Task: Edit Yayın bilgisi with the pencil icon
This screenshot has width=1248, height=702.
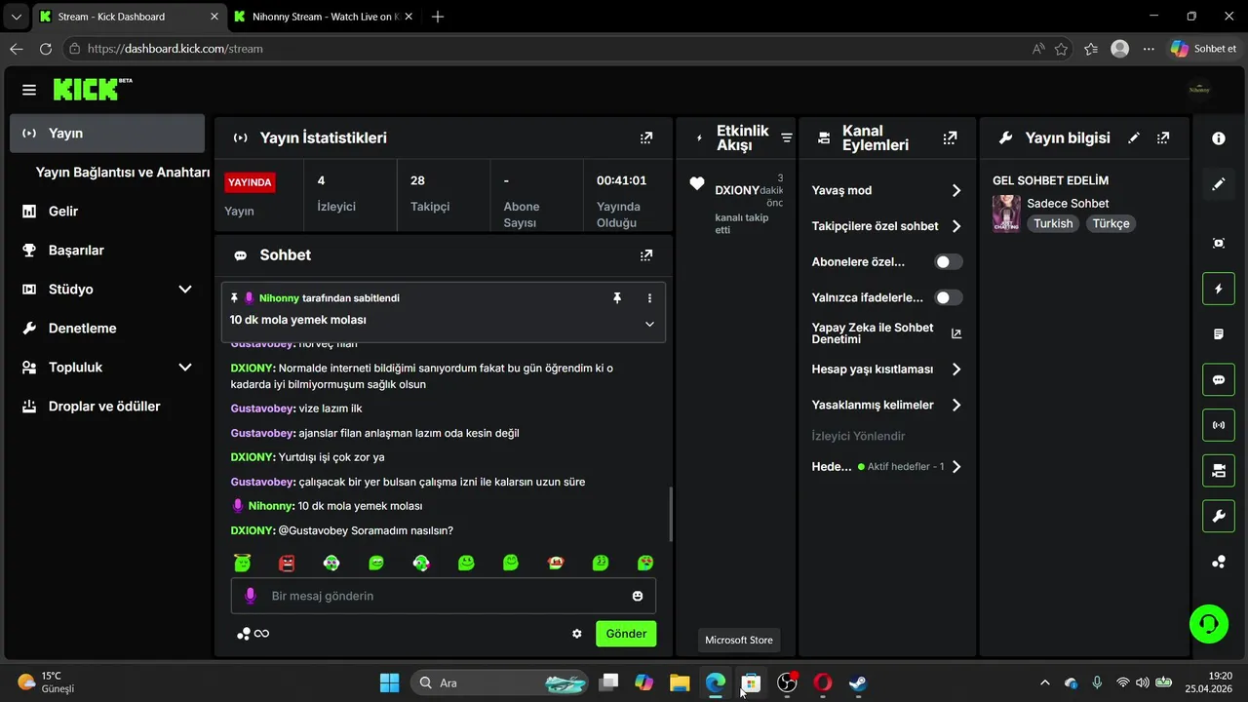Action: [1133, 138]
